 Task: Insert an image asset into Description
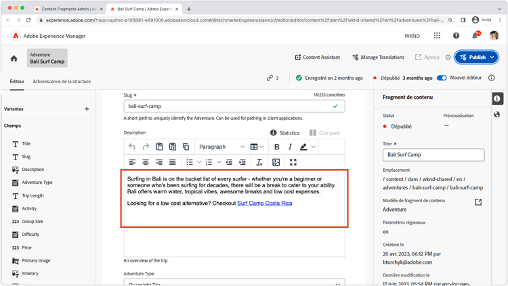tap(276, 162)
